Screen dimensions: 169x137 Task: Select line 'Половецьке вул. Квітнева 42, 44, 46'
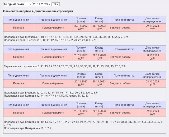coord(46,96)
